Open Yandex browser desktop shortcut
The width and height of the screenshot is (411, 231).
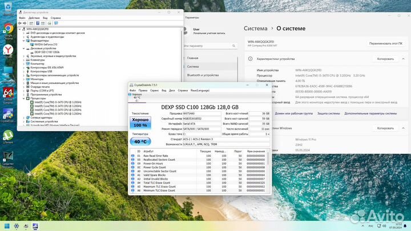point(8,51)
